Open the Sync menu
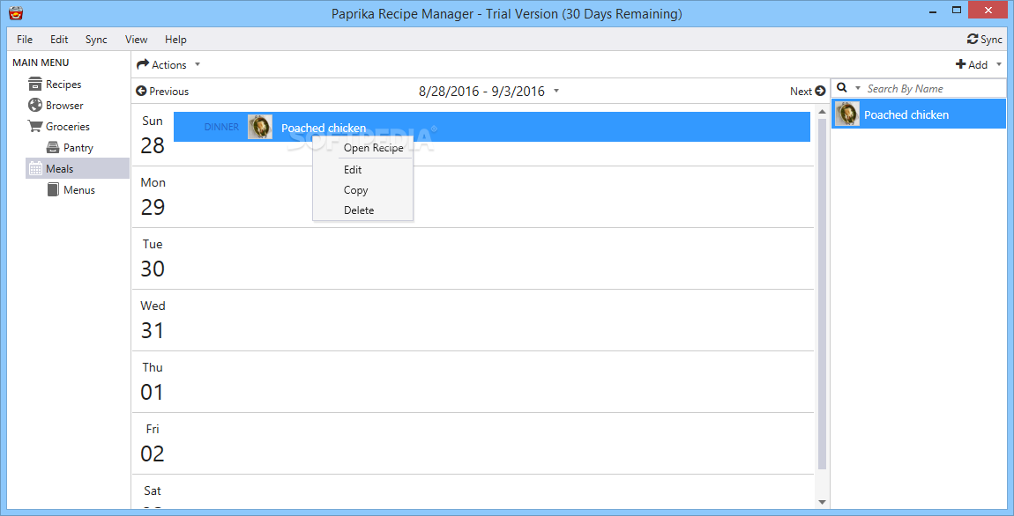Image resolution: width=1014 pixels, height=516 pixels. click(96, 40)
